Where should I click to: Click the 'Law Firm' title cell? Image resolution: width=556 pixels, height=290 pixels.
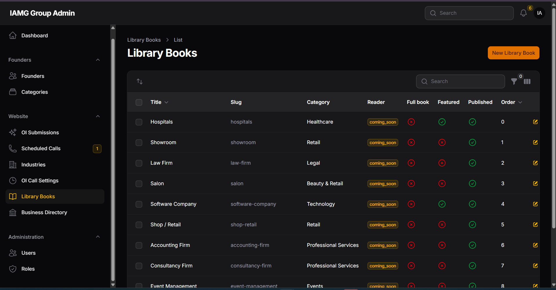coord(161,163)
